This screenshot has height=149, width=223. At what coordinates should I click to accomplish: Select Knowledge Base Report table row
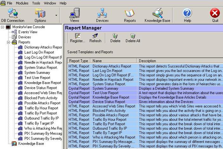145,97
